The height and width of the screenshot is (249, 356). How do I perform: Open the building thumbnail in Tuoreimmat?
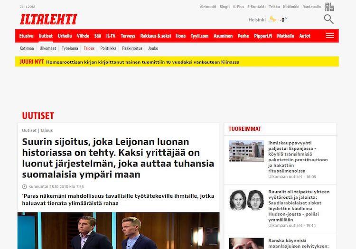tap(246, 151)
